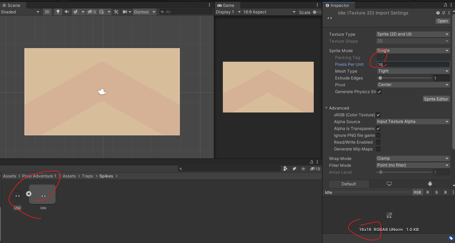
Task: Show only the B channel in preview
Action: pos(445,192)
